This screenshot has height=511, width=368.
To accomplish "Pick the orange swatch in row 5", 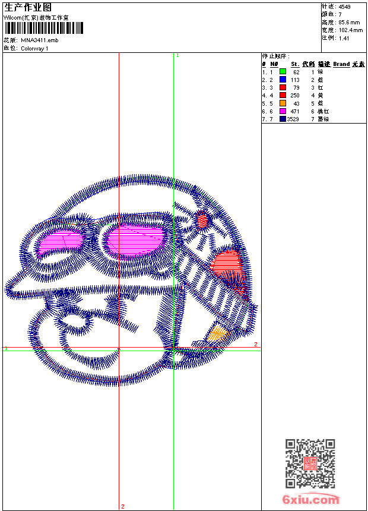I will coord(283,103).
